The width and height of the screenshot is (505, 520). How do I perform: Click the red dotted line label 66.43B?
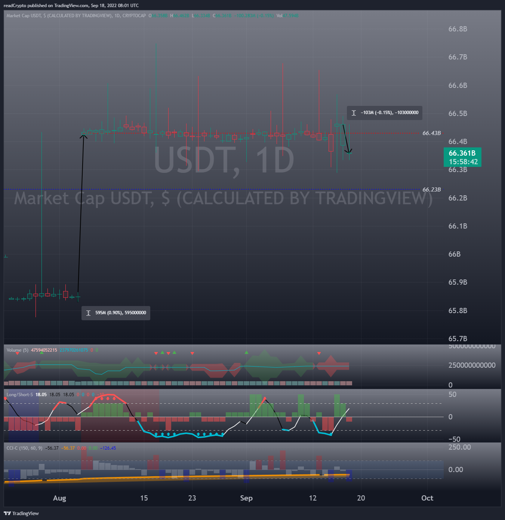pyautogui.click(x=431, y=133)
